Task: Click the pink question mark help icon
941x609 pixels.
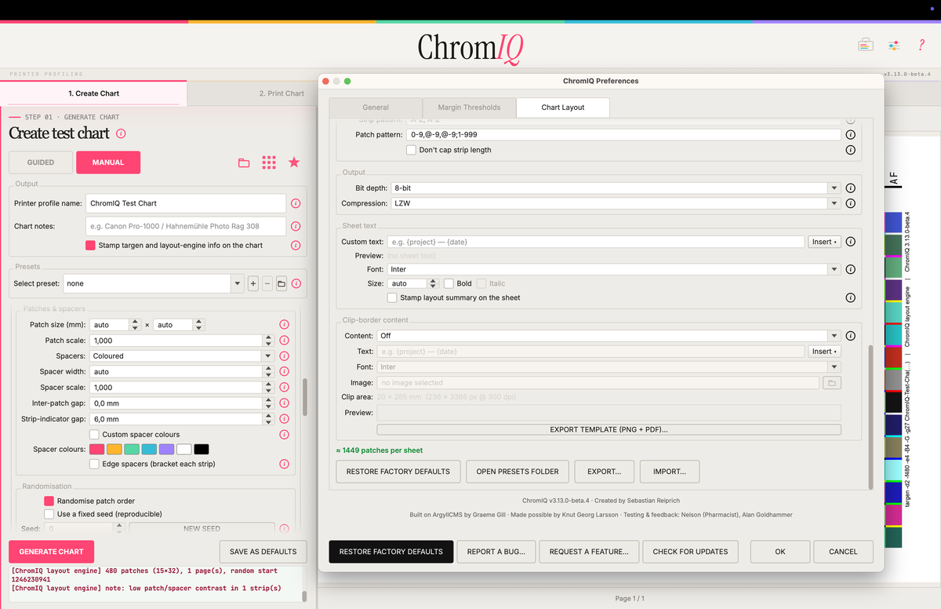Action: [921, 45]
